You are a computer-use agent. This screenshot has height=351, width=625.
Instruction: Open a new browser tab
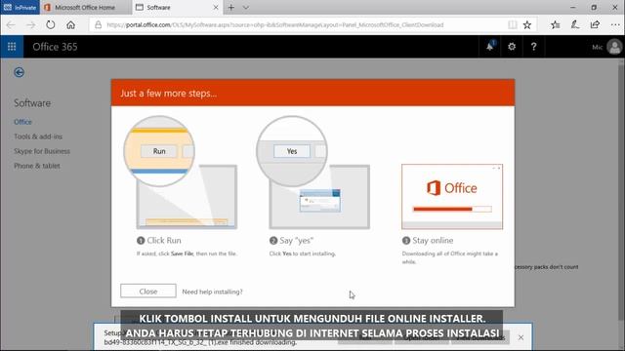coord(230,7)
